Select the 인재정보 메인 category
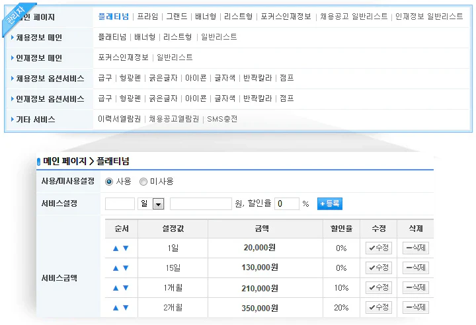The image size is (476, 325). [x=39, y=58]
